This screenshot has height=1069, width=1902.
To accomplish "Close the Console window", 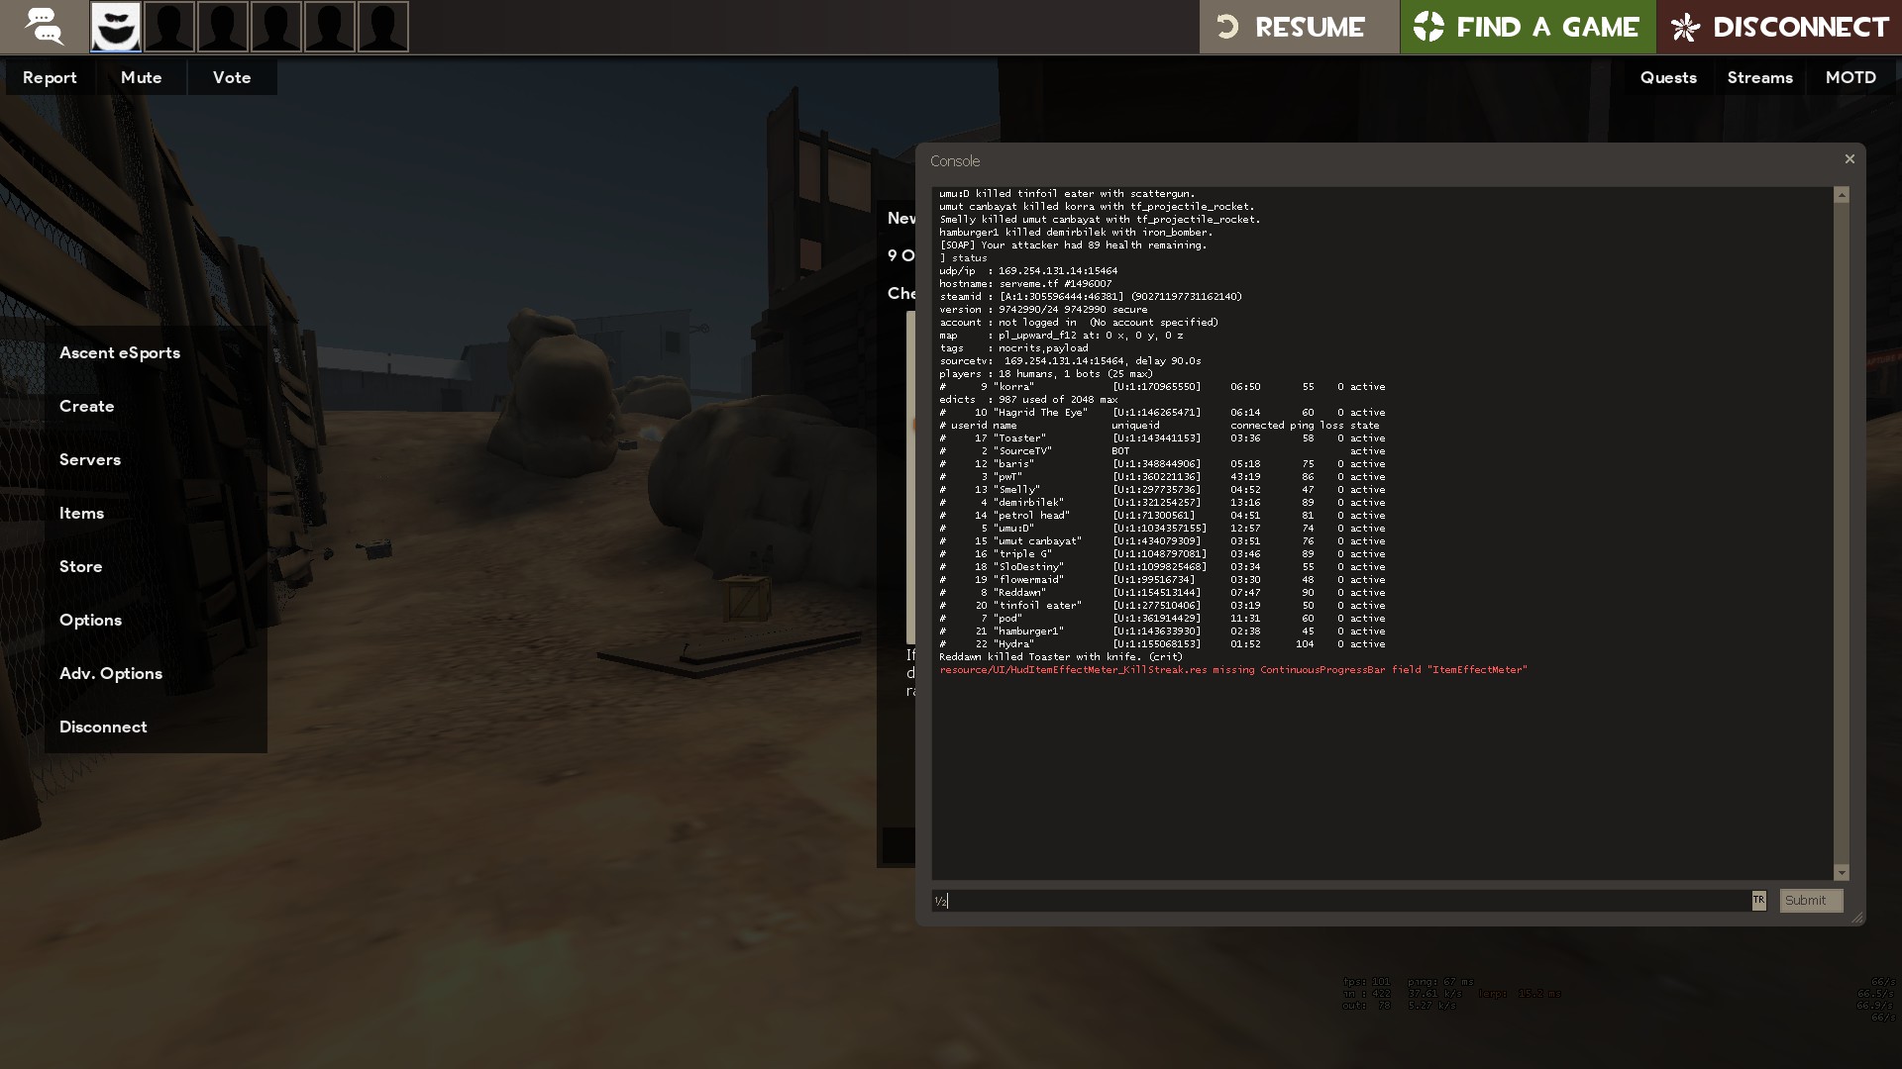I will 1849,159.
